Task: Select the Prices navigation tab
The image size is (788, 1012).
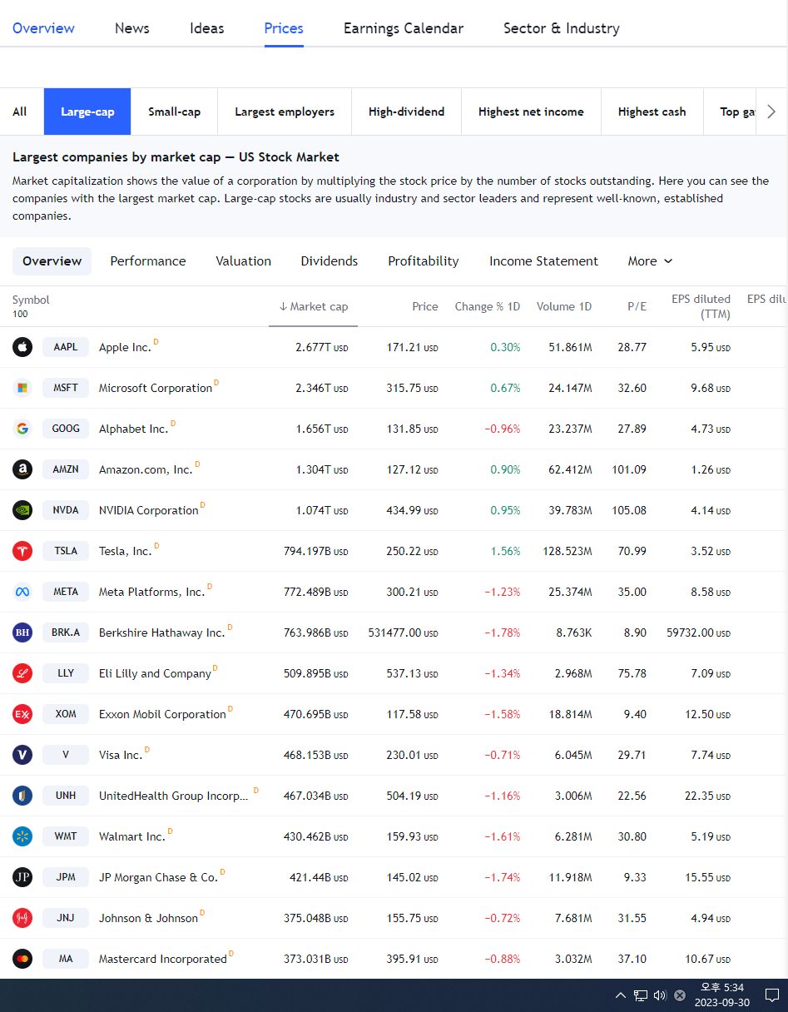Action: [284, 28]
